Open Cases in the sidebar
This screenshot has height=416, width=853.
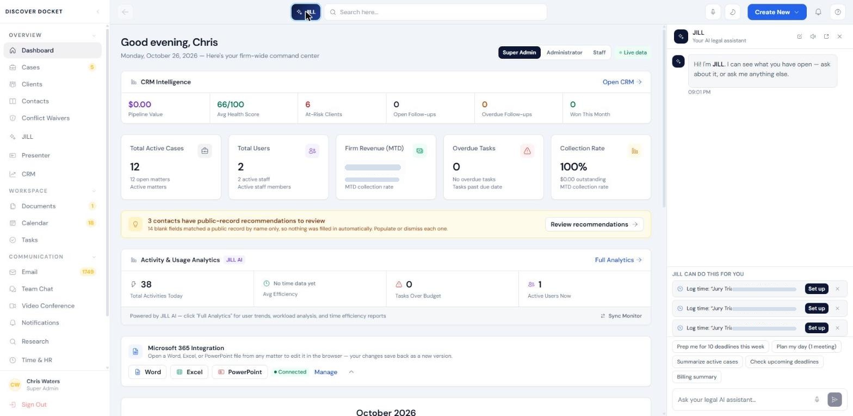pyautogui.click(x=52, y=68)
